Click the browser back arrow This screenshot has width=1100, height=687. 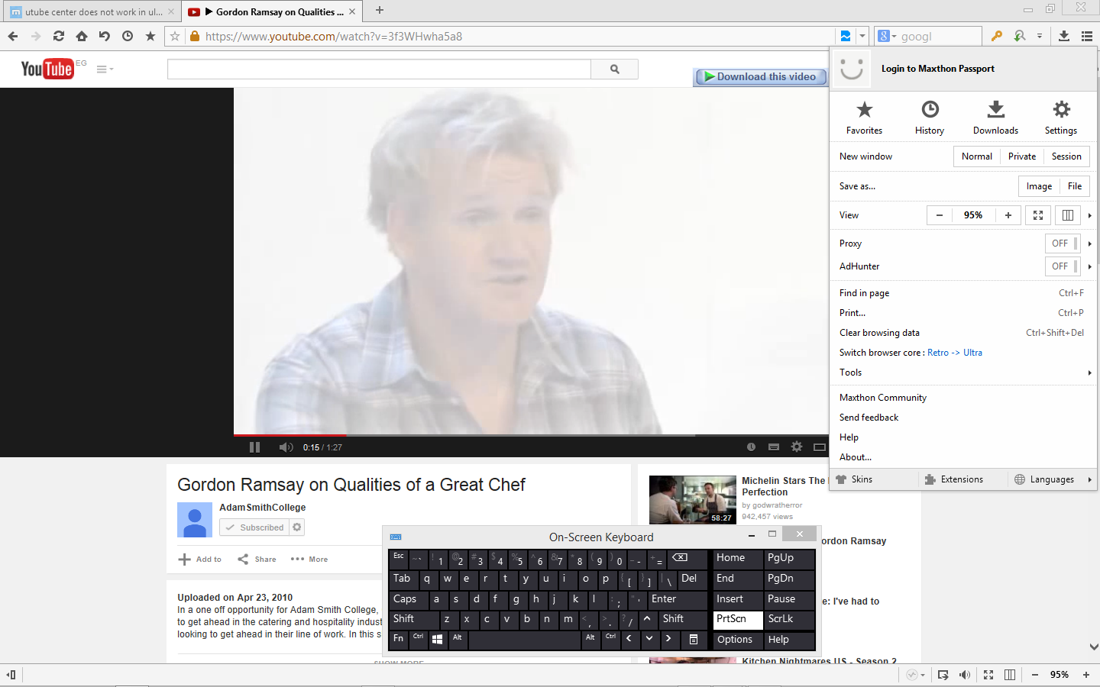click(x=13, y=36)
